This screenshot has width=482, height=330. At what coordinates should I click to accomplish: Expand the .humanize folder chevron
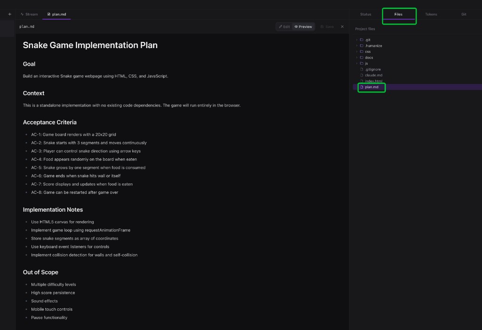pyautogui.click(x=357, y=46)
